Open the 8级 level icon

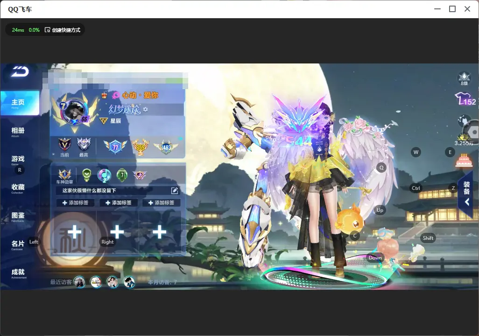[464, 78]
